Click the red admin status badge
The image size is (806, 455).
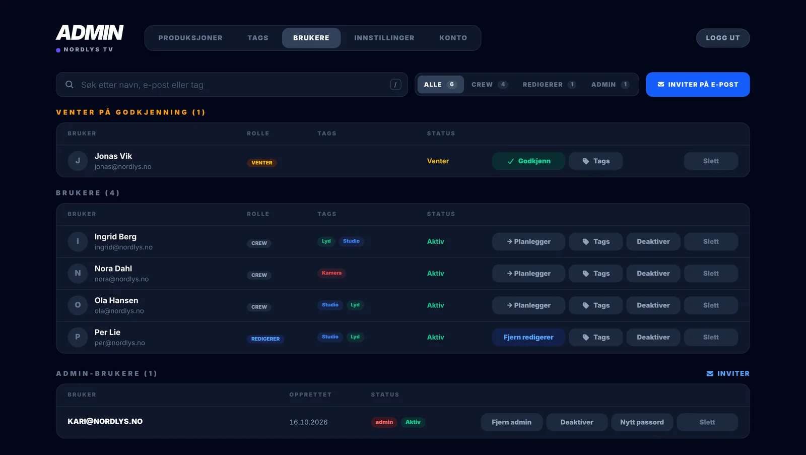(x=384, y=422)
